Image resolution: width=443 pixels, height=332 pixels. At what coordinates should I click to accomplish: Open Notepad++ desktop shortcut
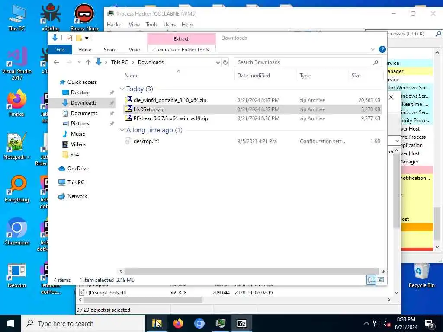(x=17, y=146)
